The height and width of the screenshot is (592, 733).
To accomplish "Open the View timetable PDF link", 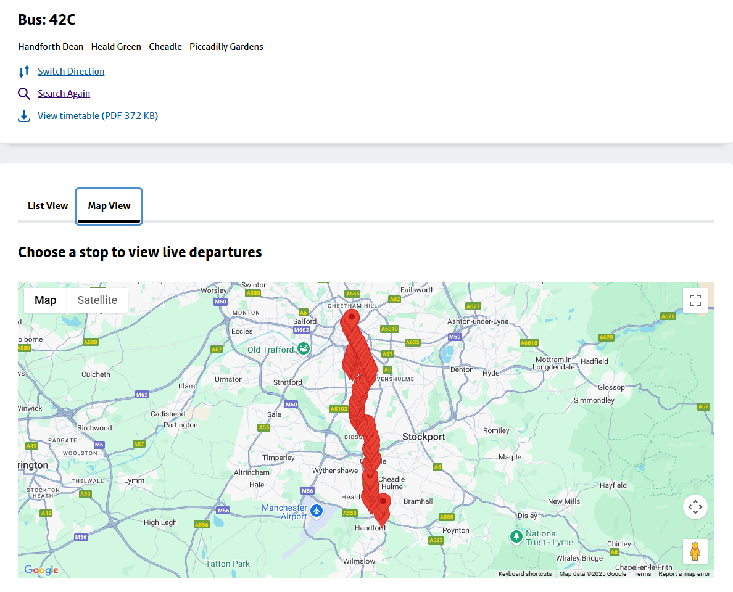I will 97,116.
